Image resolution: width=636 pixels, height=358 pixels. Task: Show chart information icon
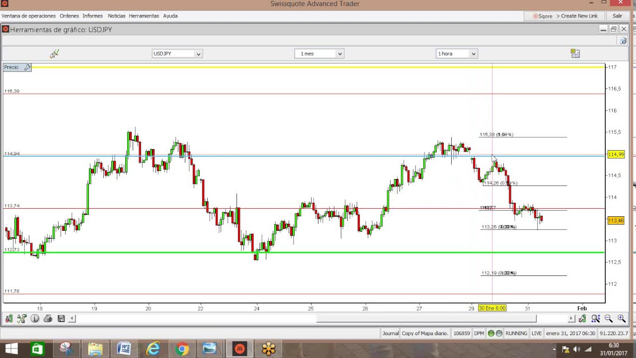tap(35, 318)
